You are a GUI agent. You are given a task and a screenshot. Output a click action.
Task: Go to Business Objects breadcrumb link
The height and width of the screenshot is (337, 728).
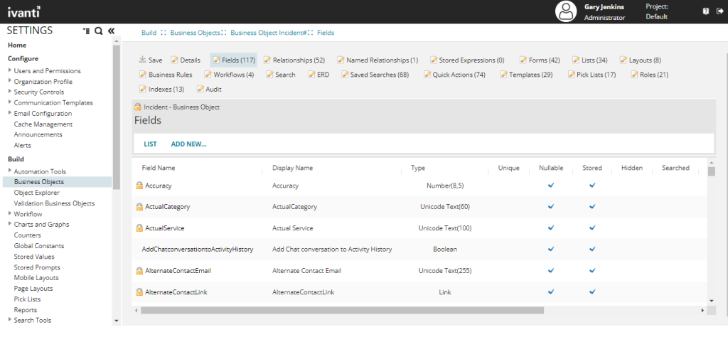pyautogui.click(x=195, y=33)
